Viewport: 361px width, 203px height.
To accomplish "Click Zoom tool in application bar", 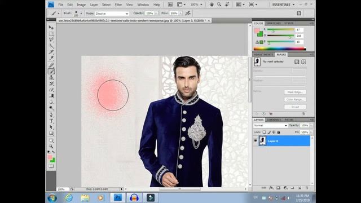I will (x=219, y=5).
